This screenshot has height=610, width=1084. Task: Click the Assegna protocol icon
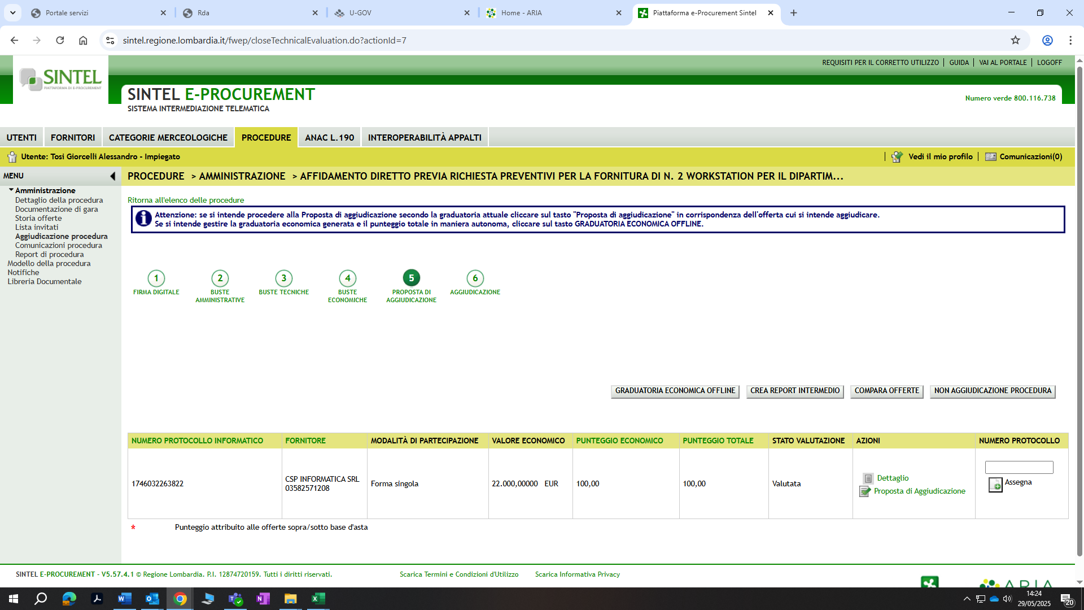coord(995,485)
